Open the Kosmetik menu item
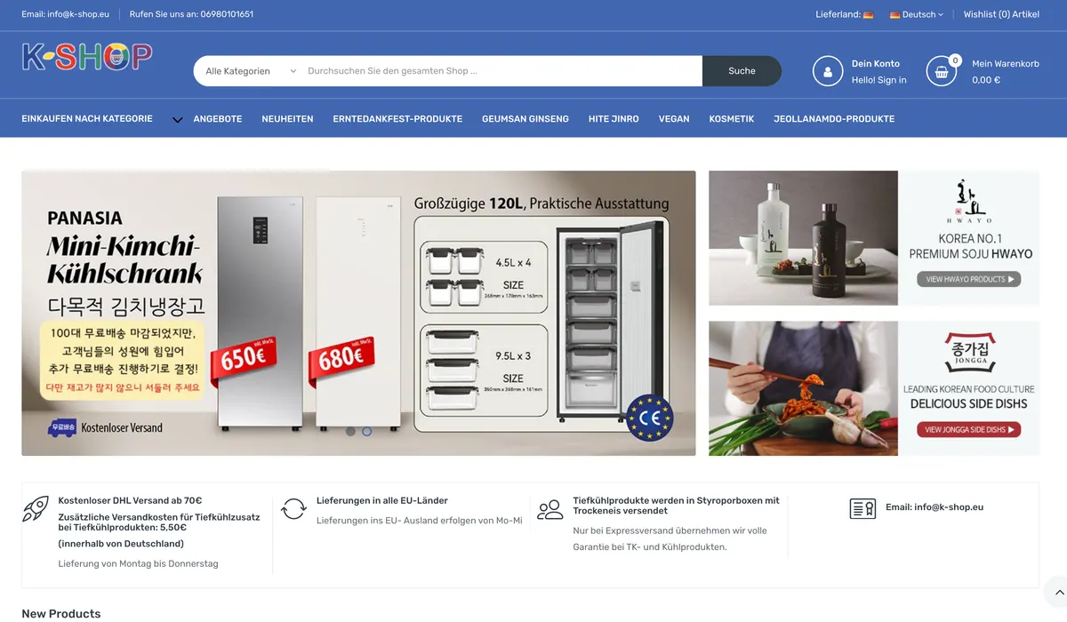Image resolution: width=1067 pixels, height=622 pixels. click(732, 119)
